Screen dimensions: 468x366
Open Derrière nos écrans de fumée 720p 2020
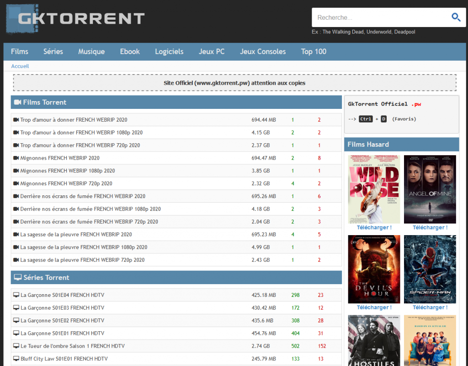(89, 222)
